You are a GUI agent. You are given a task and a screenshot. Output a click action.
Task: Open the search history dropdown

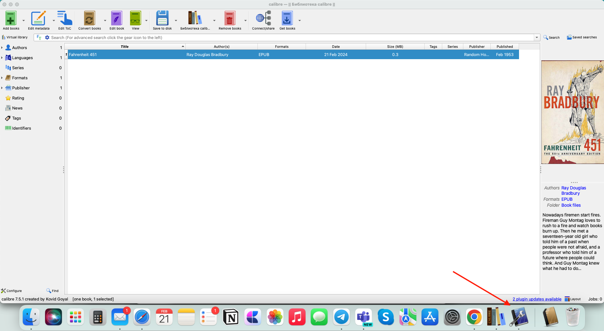click(x=537, y=37)
